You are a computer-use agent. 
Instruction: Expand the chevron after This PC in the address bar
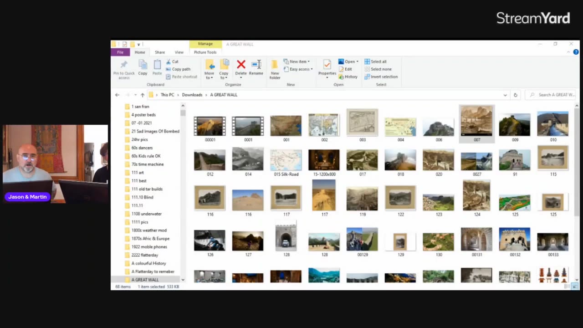(178, 95)
